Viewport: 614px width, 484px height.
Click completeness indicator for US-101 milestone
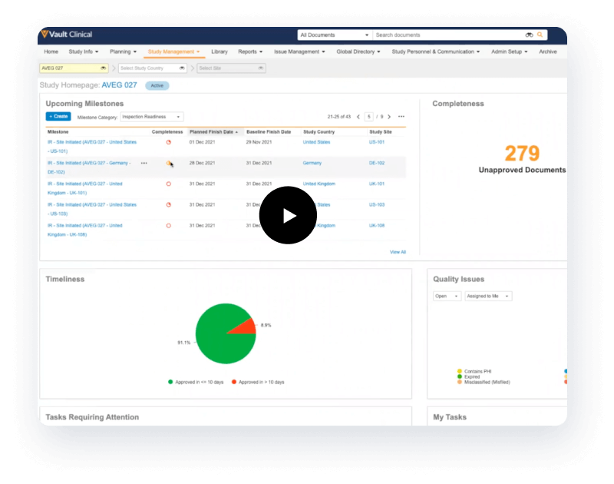pyautogui.click(x=168, y=142)
